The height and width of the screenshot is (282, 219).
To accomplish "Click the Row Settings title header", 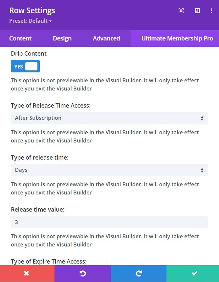I will coord(32,11).
